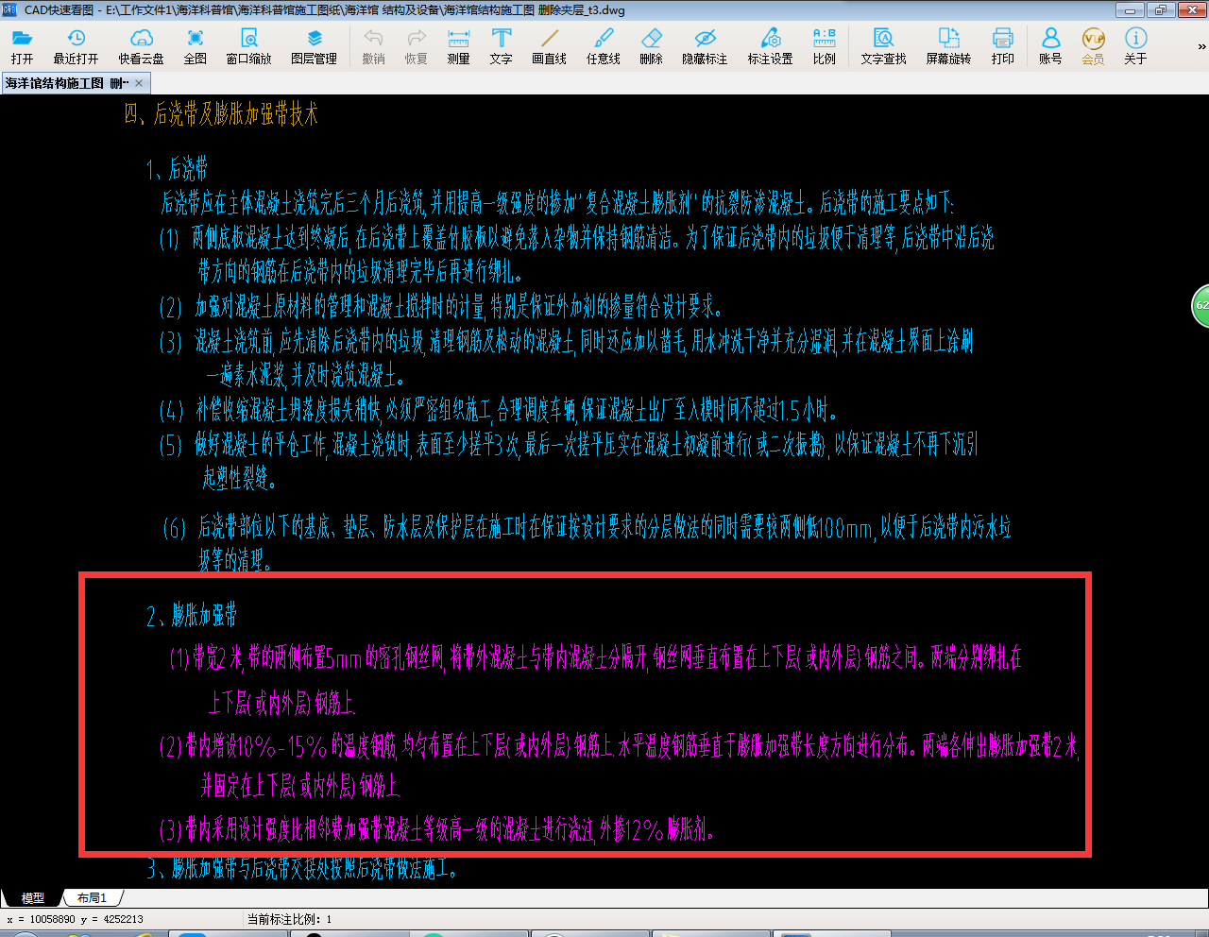This screenshot has width=1209, height=937.
Task: Click the text 2、膨胀加强带
Action: [192, 616]
